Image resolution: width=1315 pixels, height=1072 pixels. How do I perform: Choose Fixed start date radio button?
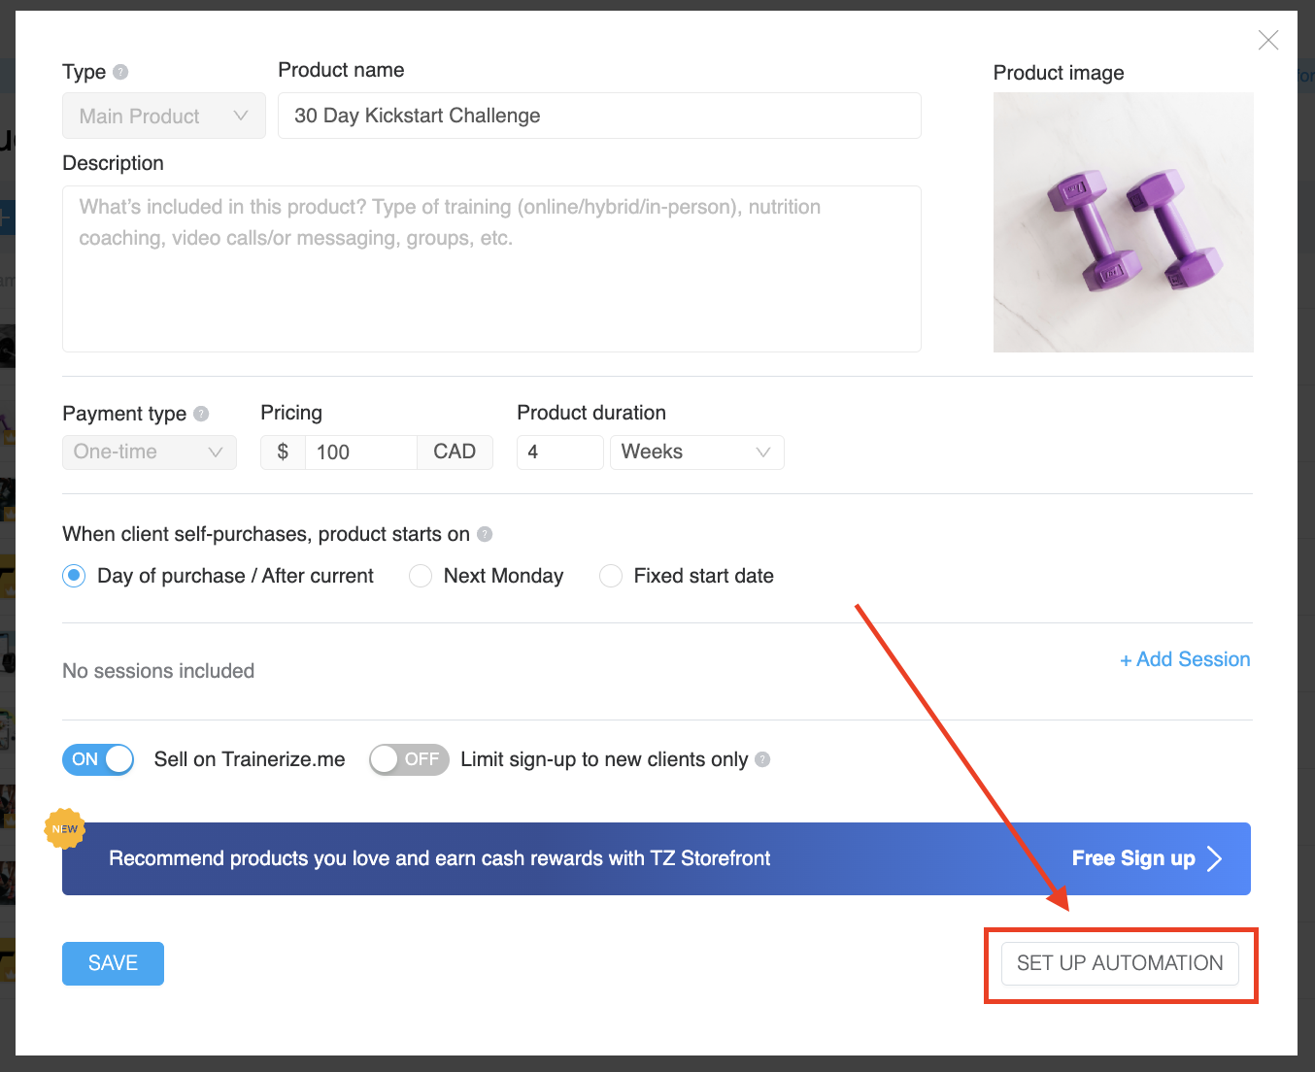tap(611, 576)
